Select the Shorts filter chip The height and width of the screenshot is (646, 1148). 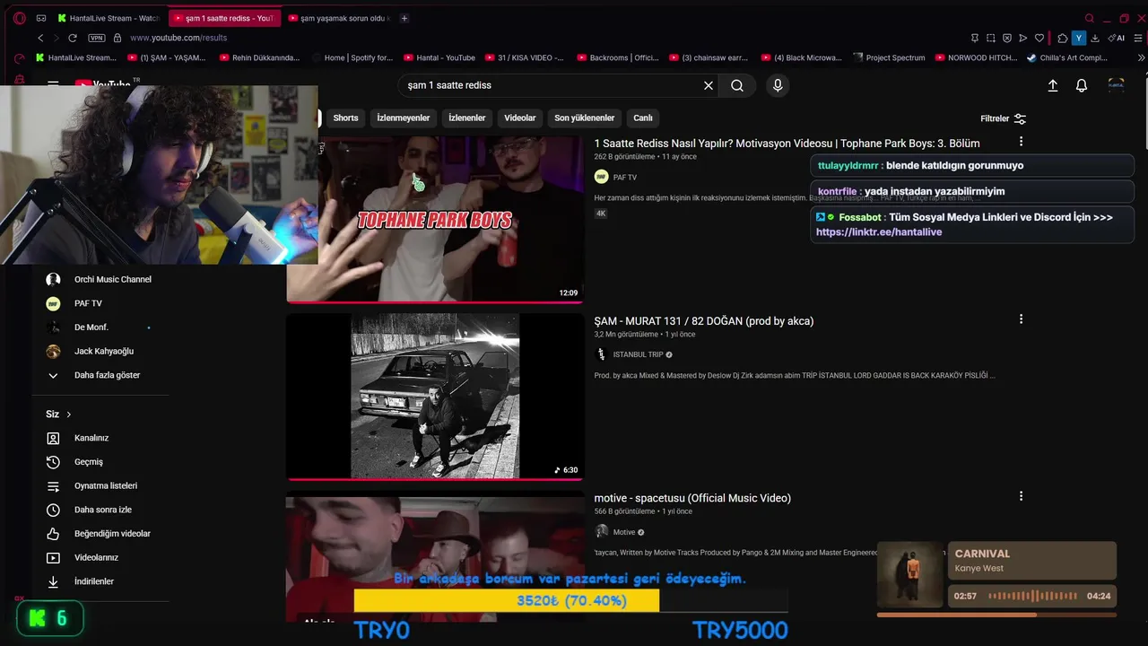(345, 118)
